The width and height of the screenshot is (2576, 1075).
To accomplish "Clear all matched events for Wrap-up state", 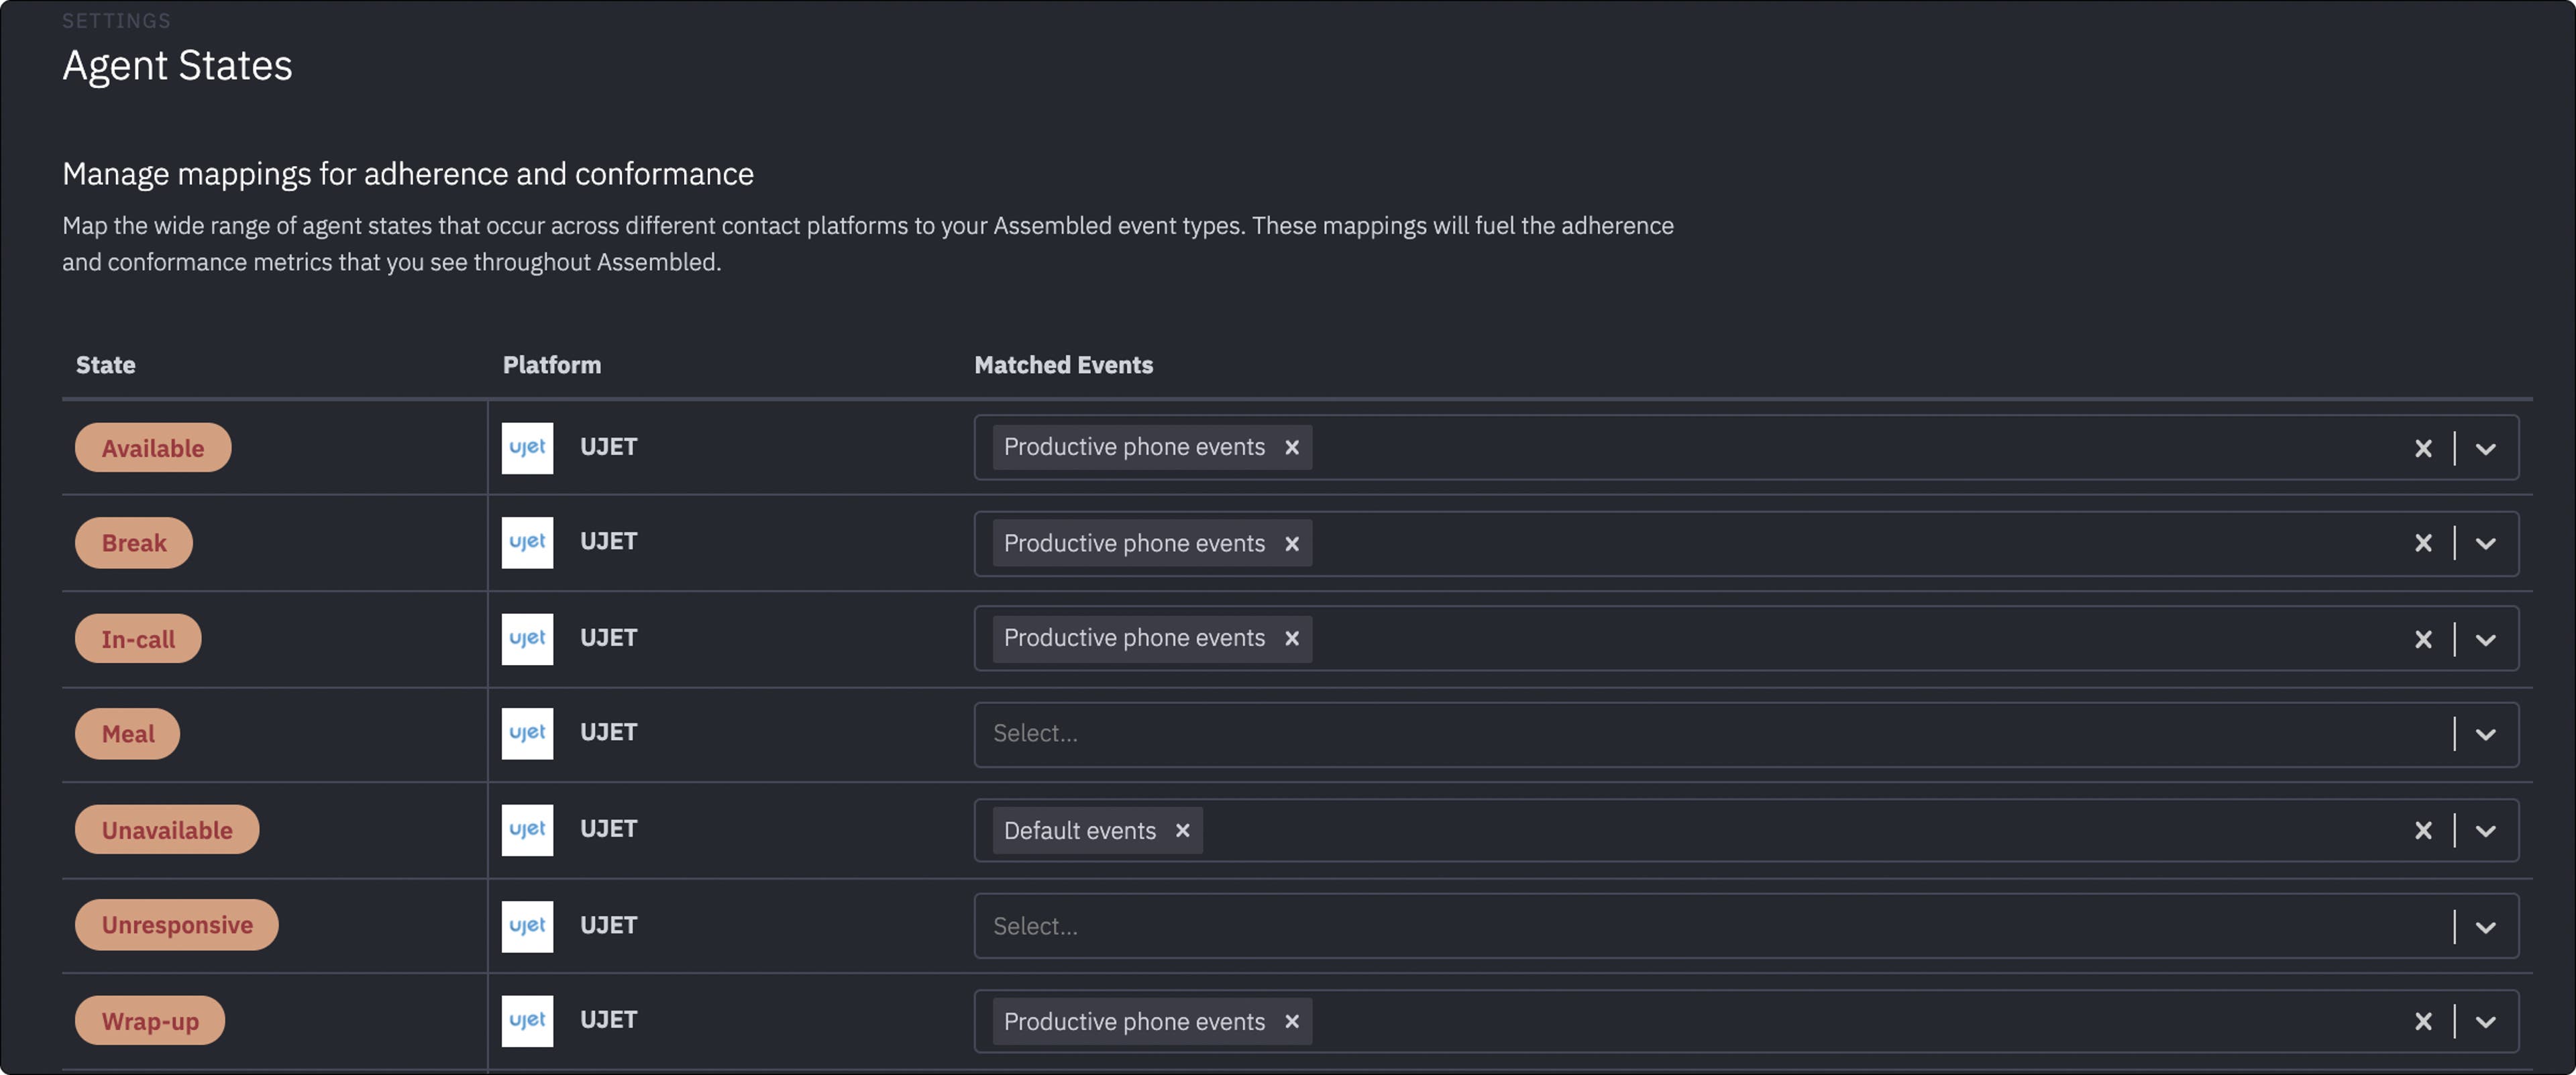I will 2422,1021.
